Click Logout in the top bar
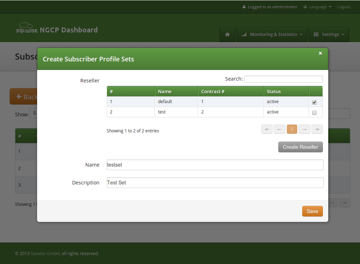Viewport: 360px width, 264px height. pyautogui.click(x=343, y=6)
